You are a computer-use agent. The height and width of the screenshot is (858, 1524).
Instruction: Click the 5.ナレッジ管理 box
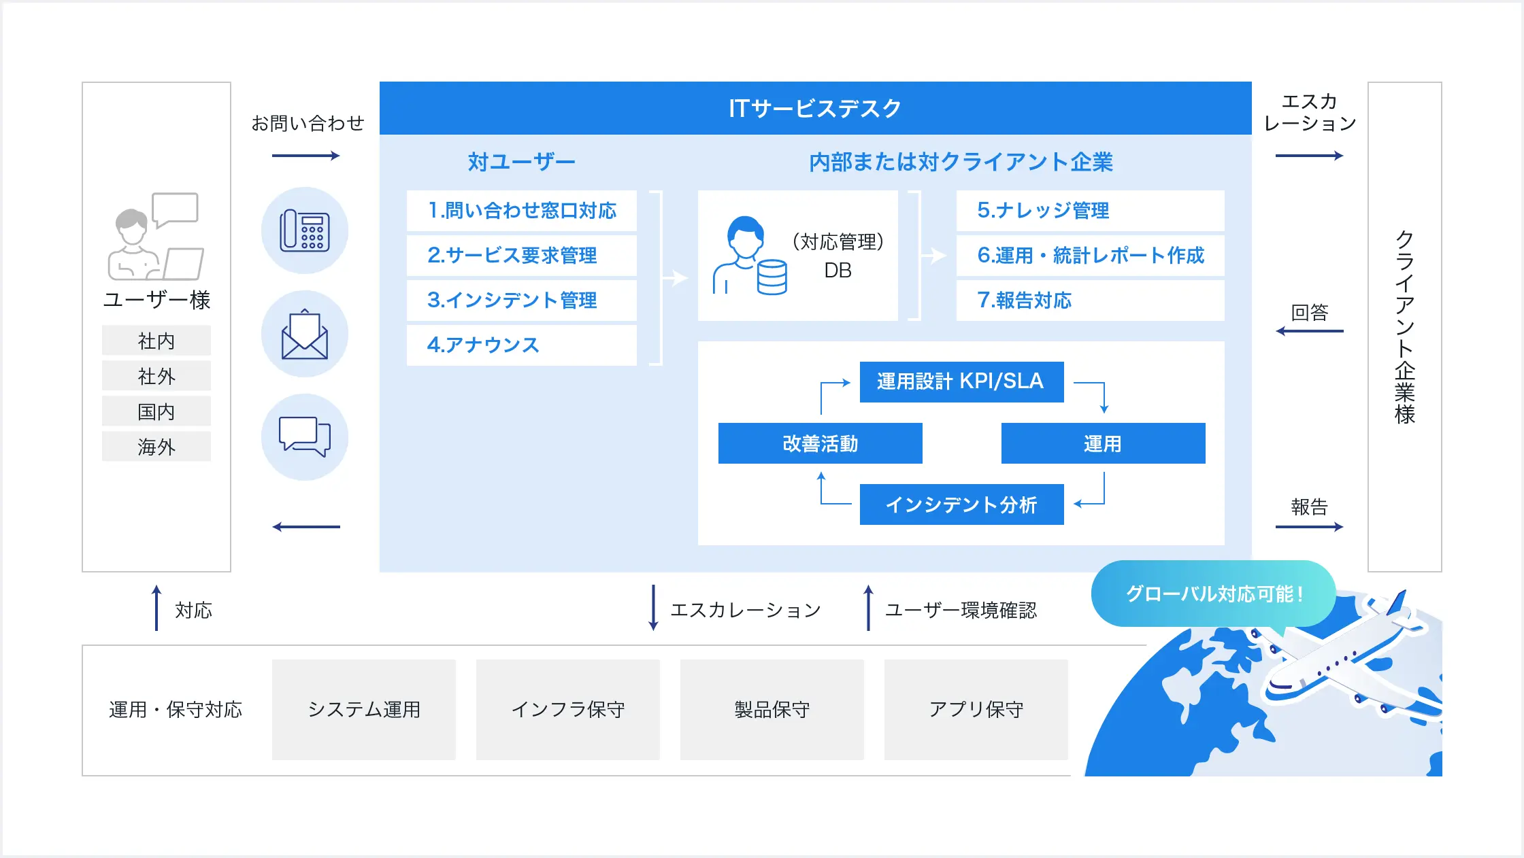tap(1090, 211)
